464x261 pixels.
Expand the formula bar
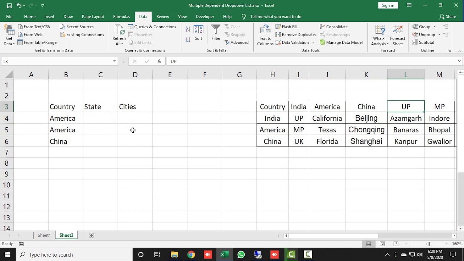[x=459, y=61]
